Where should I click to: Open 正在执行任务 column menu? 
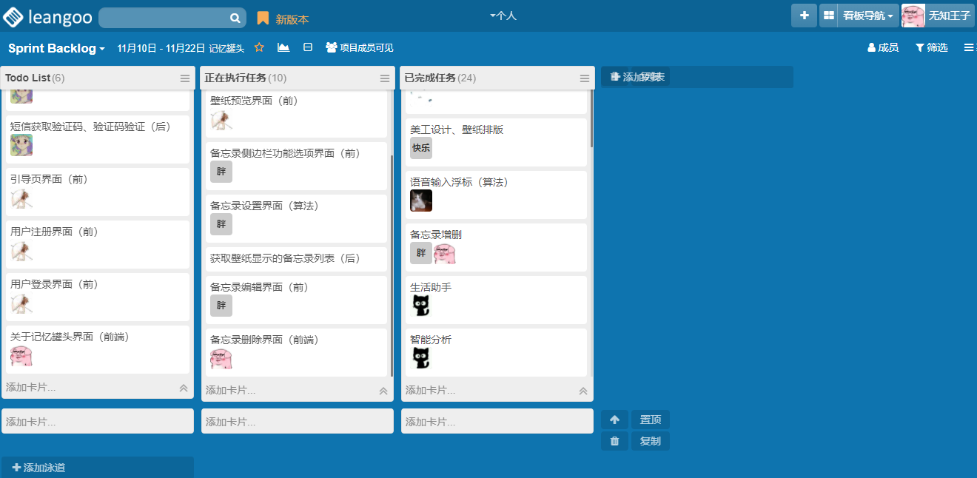click(x=385, y=78)
